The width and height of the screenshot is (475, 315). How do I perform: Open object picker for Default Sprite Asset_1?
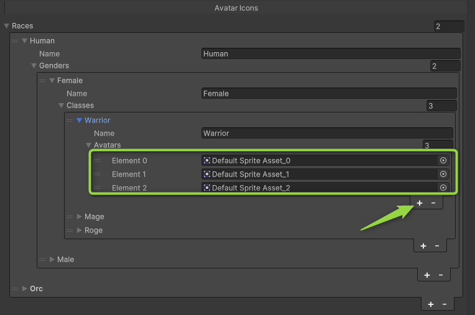[x=443, y=174]
